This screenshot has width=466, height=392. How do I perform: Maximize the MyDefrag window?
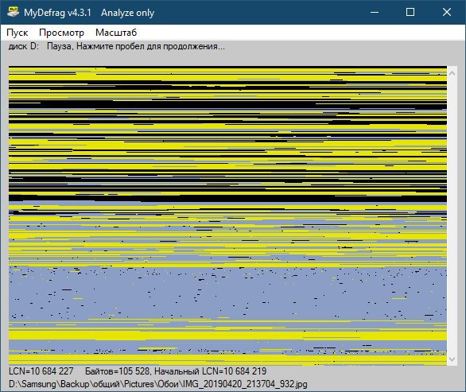click(x=410, y=12)
